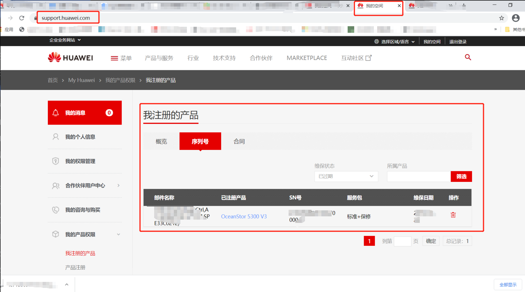Screen dimensions: 525x292
Task: Click the browser forward arrow
Action: click(x=10, y=18)
